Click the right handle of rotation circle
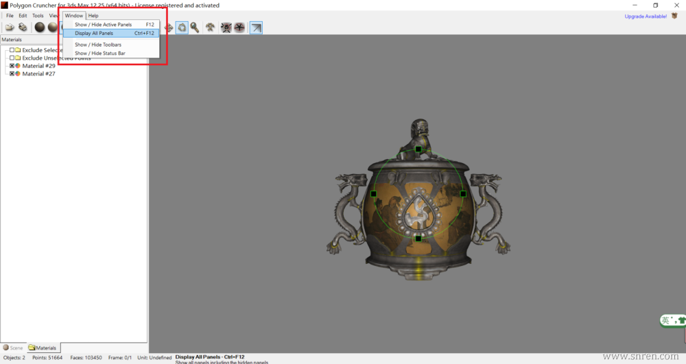This screenshot has height=364, width=686. 463,193
